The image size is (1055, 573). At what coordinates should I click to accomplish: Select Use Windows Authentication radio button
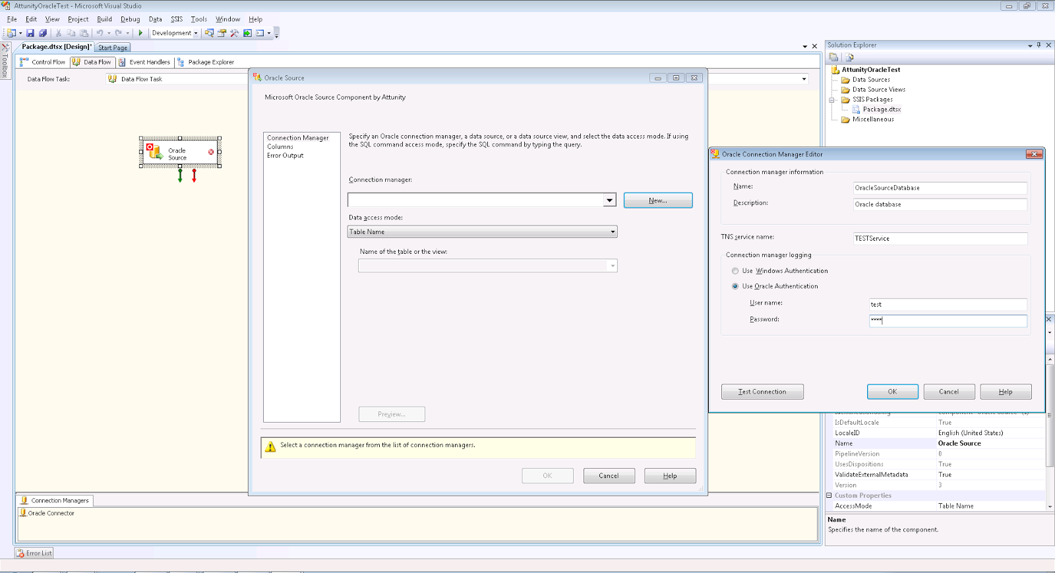pos(735,271)
